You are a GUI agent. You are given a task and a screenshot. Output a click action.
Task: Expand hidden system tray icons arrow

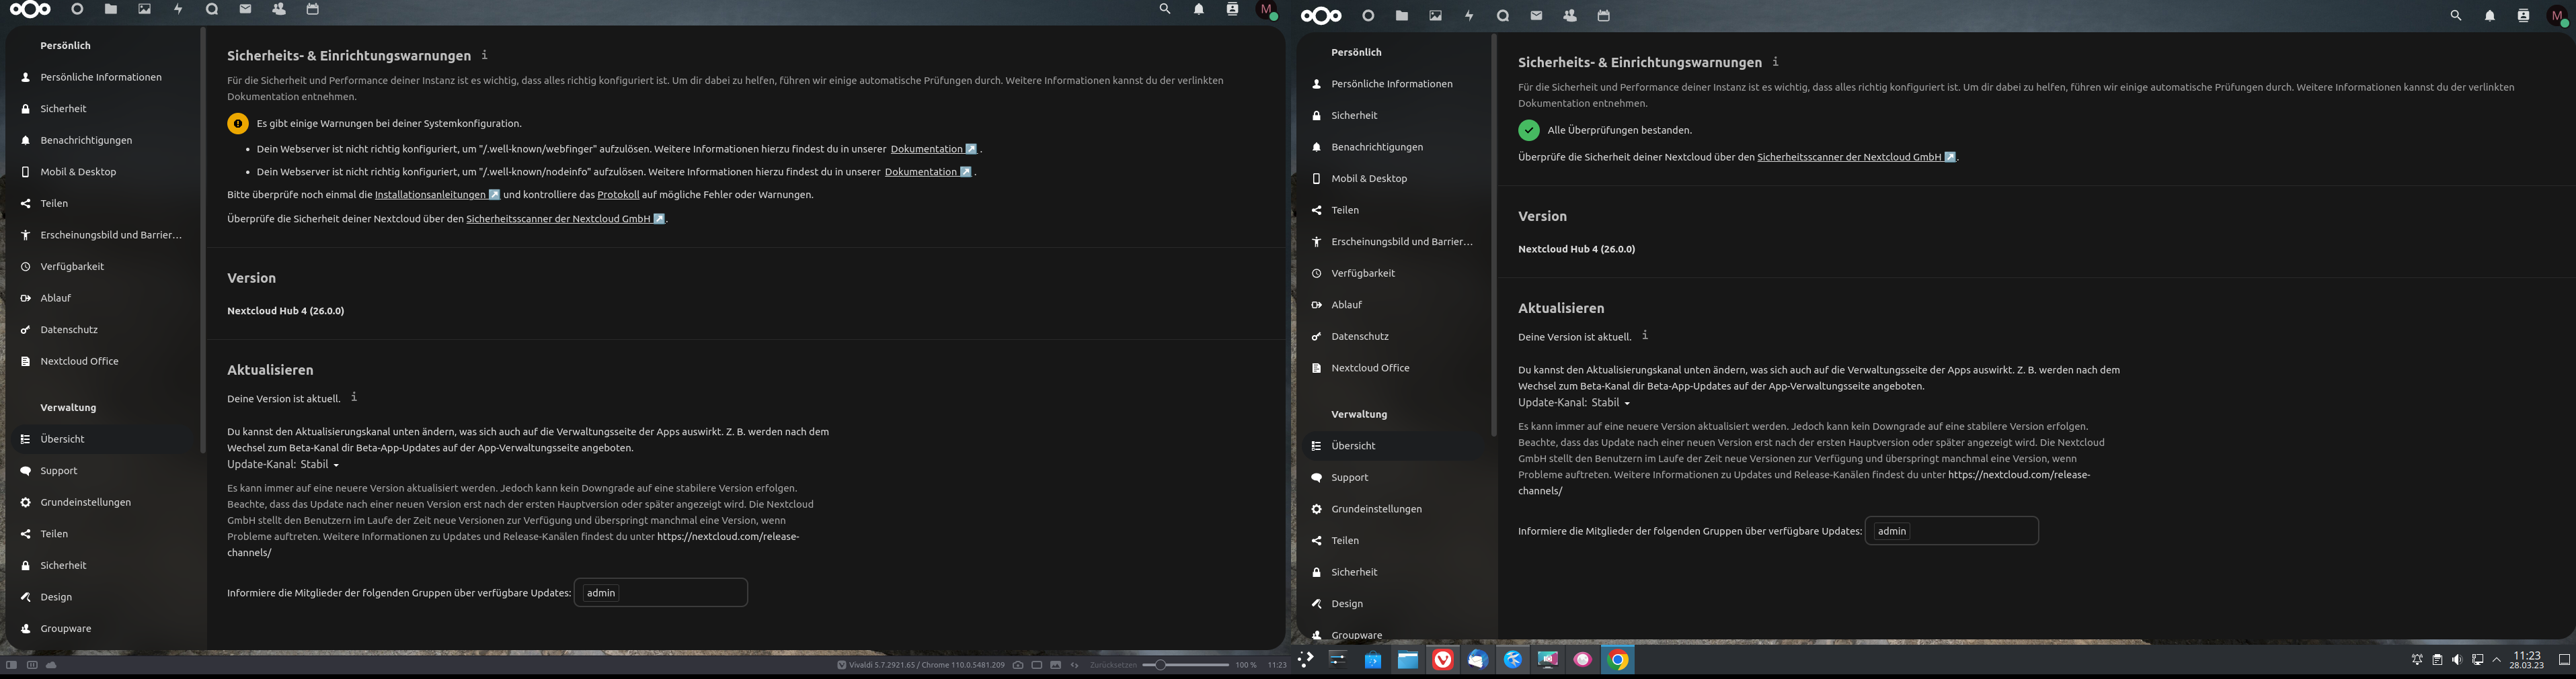(2496, 660)
